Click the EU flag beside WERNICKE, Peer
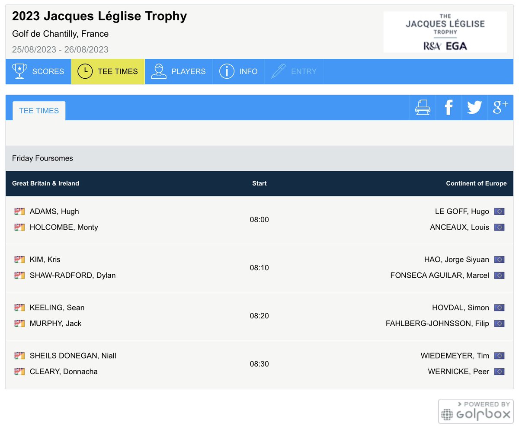The image size is (519, 426). [x=500, y=371]
